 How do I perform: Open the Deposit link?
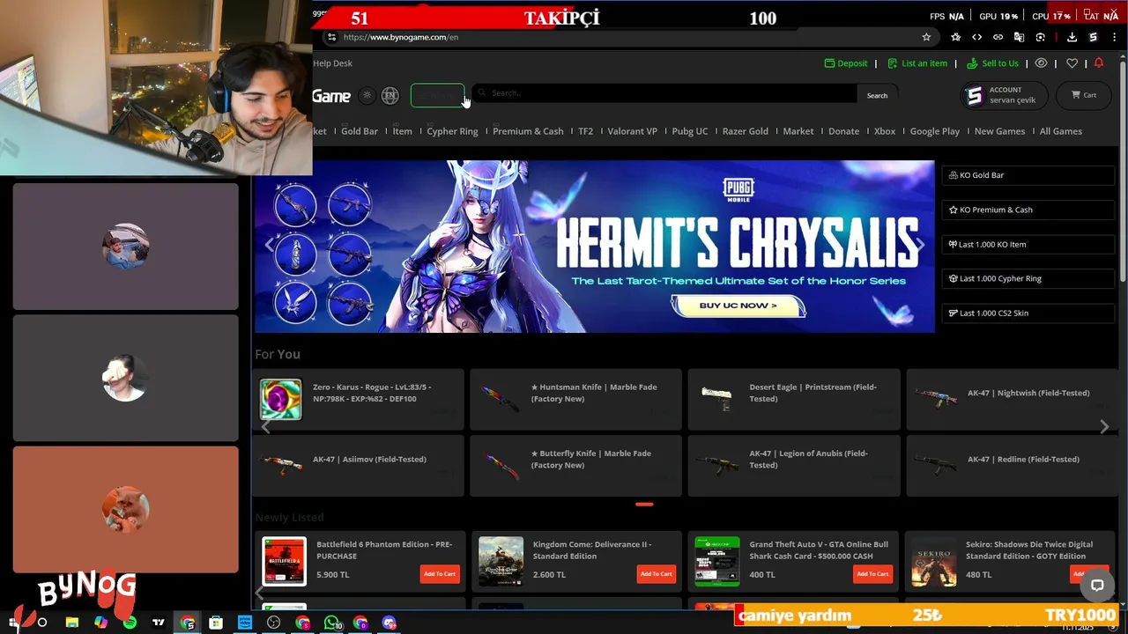tap(846, 63)
